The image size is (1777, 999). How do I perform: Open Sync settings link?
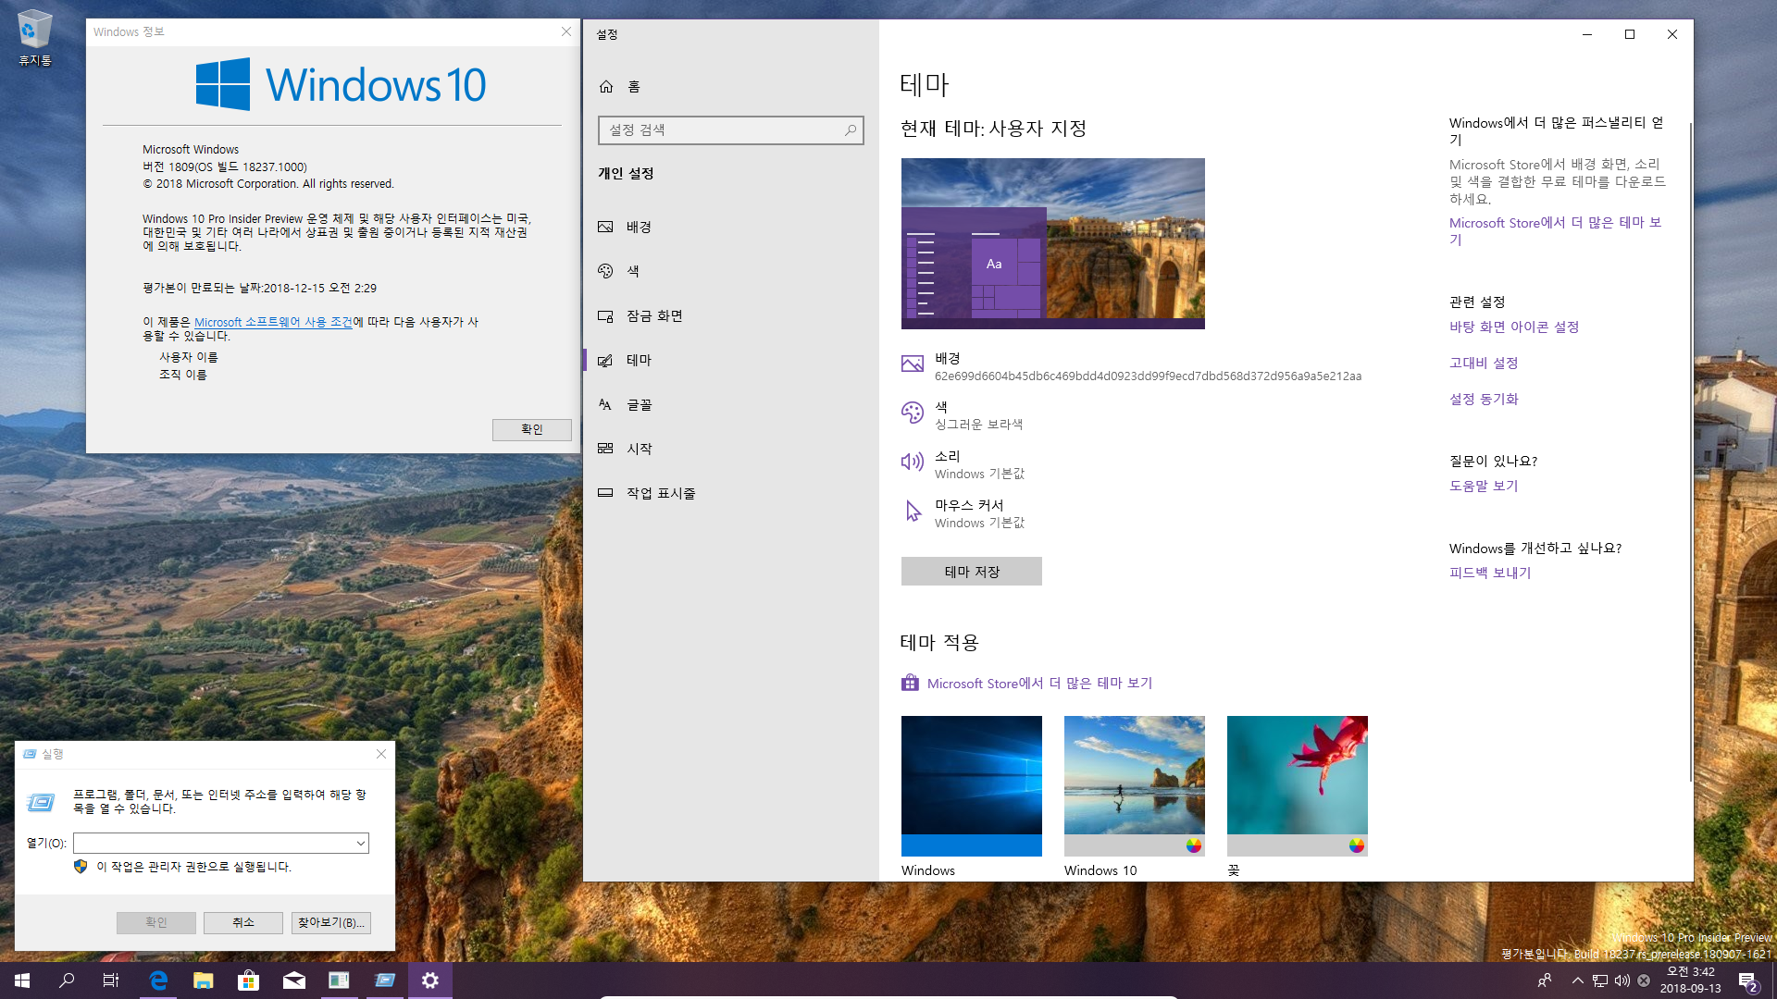1484,399
